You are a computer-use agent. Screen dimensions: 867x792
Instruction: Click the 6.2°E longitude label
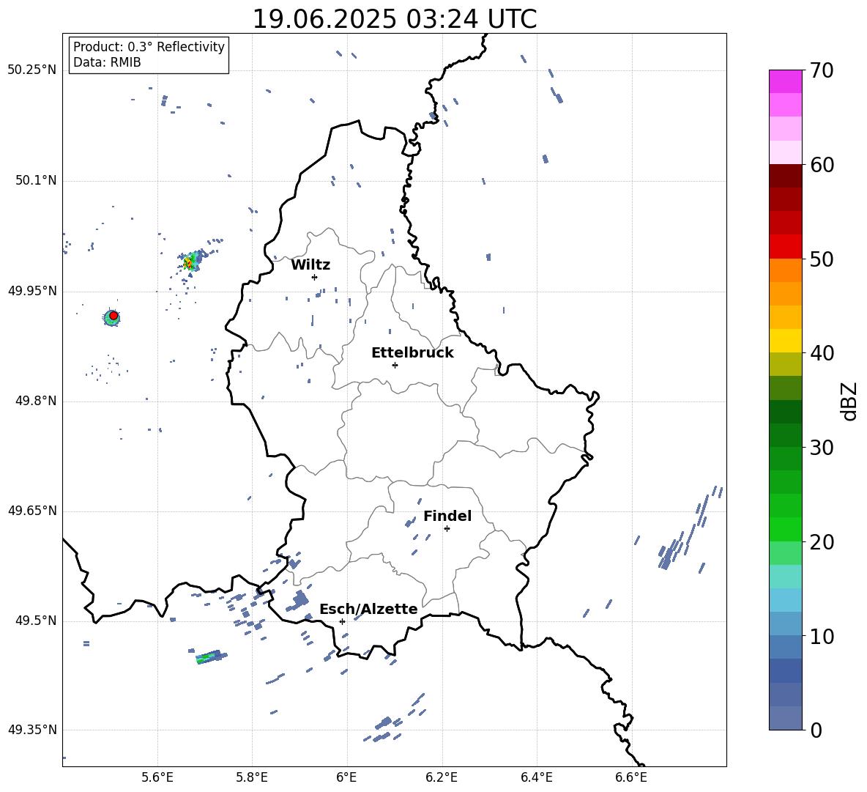[x=442, y=777]
